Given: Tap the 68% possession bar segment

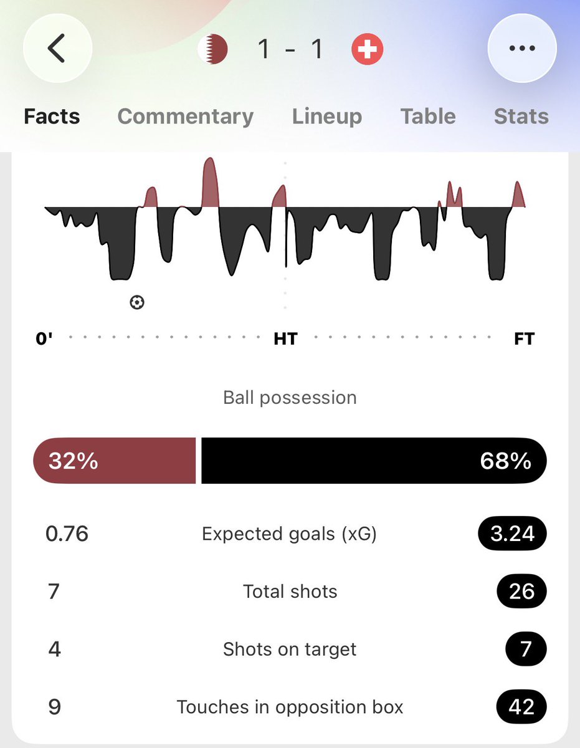Looking at the screenshot, I should [374, 461].
